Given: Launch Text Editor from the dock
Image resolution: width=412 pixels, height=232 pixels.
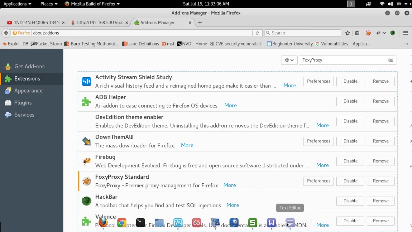Looking at the screenshot, I should point(290,223).
